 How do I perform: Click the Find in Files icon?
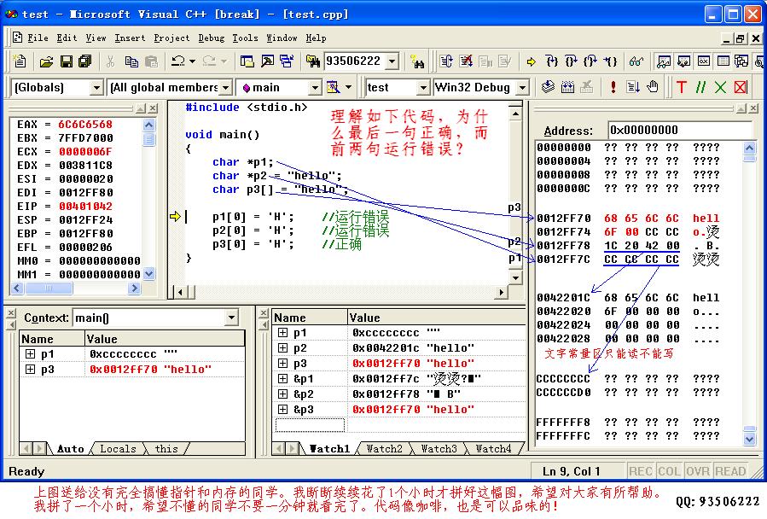coord(312,61)
